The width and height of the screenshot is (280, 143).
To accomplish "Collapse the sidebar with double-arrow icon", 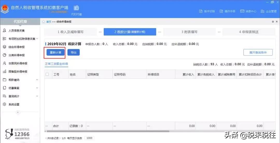I will point(18,112).
